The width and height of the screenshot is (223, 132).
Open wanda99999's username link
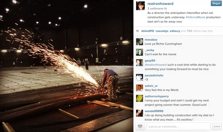pos(154,111)
